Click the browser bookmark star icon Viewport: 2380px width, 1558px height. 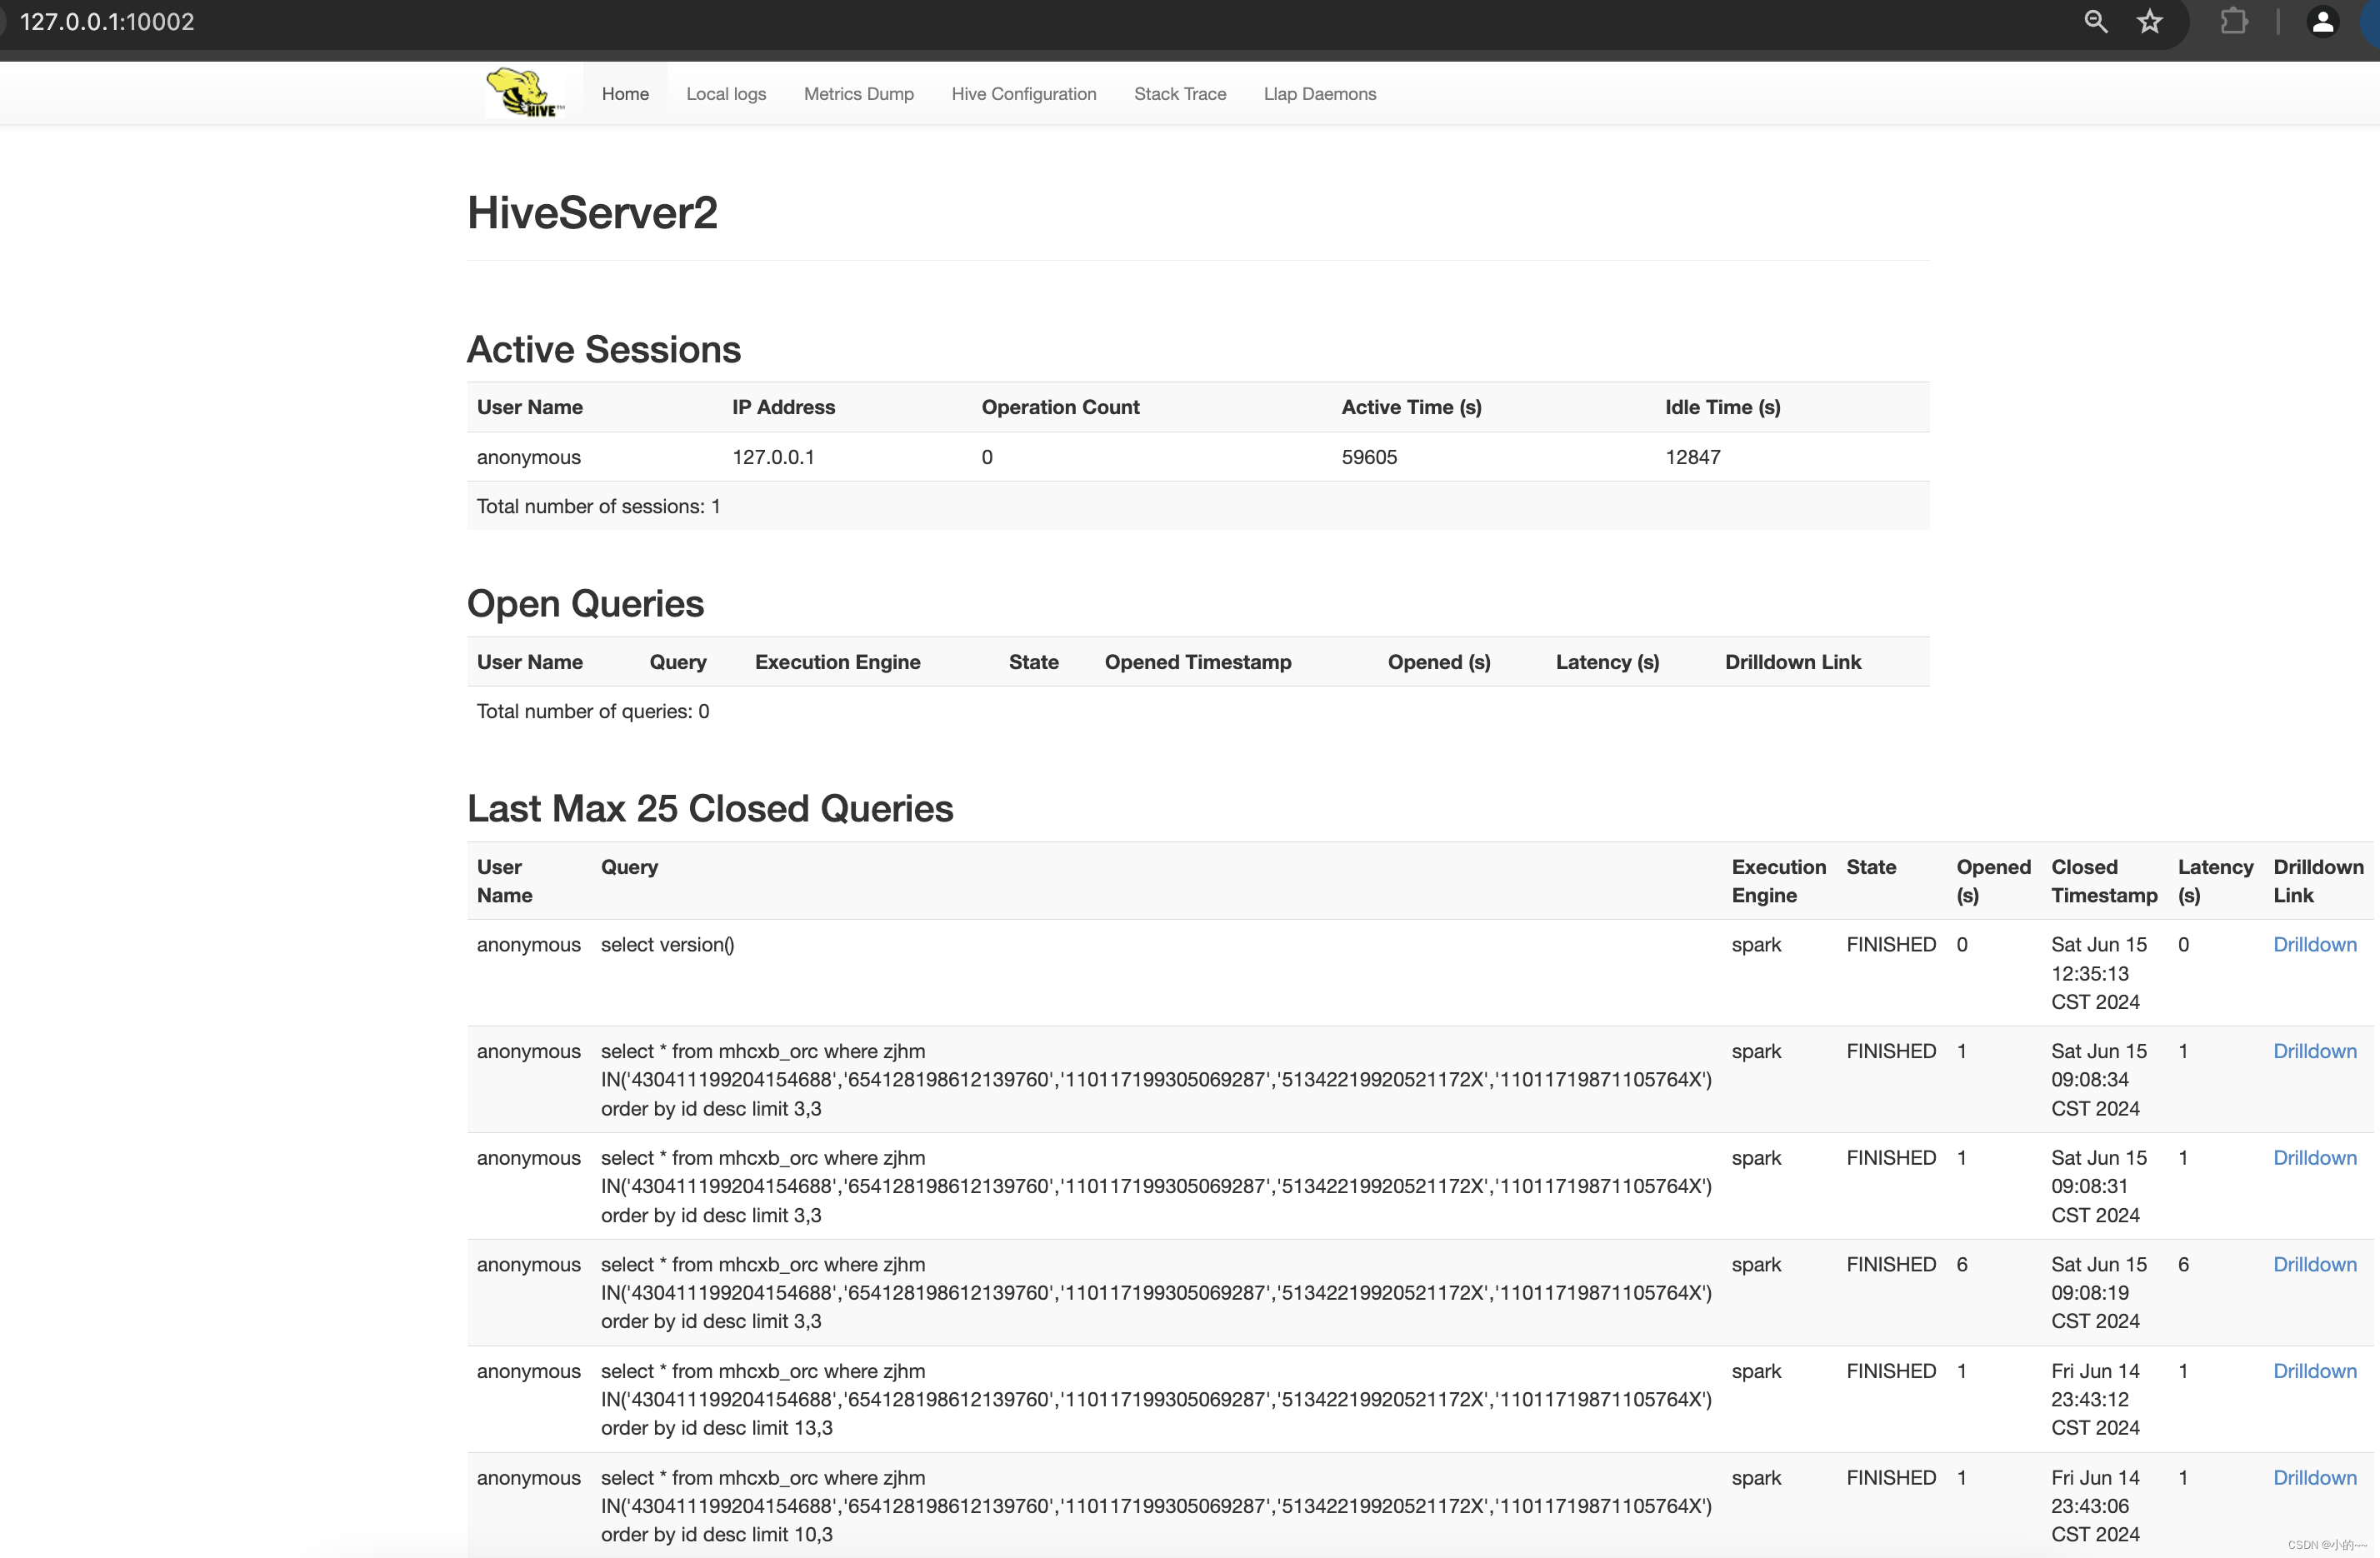[2151, 21]
